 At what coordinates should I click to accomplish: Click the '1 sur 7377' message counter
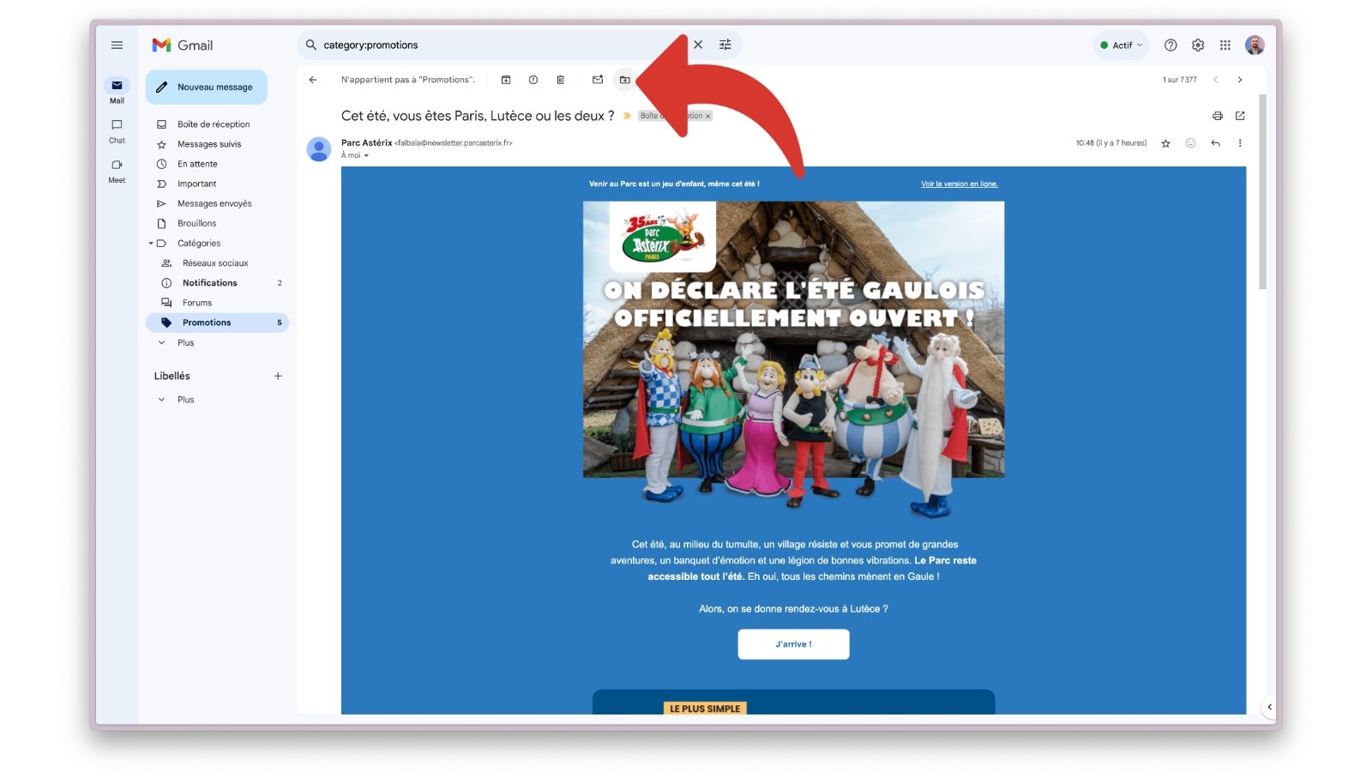[1180, 80]
